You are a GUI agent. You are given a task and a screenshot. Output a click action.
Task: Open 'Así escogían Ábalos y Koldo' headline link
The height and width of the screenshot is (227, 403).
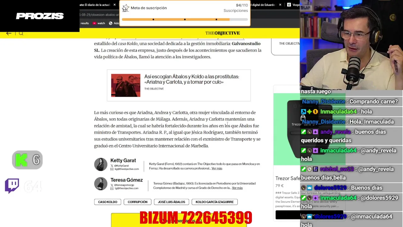click(x=191, y=79)
